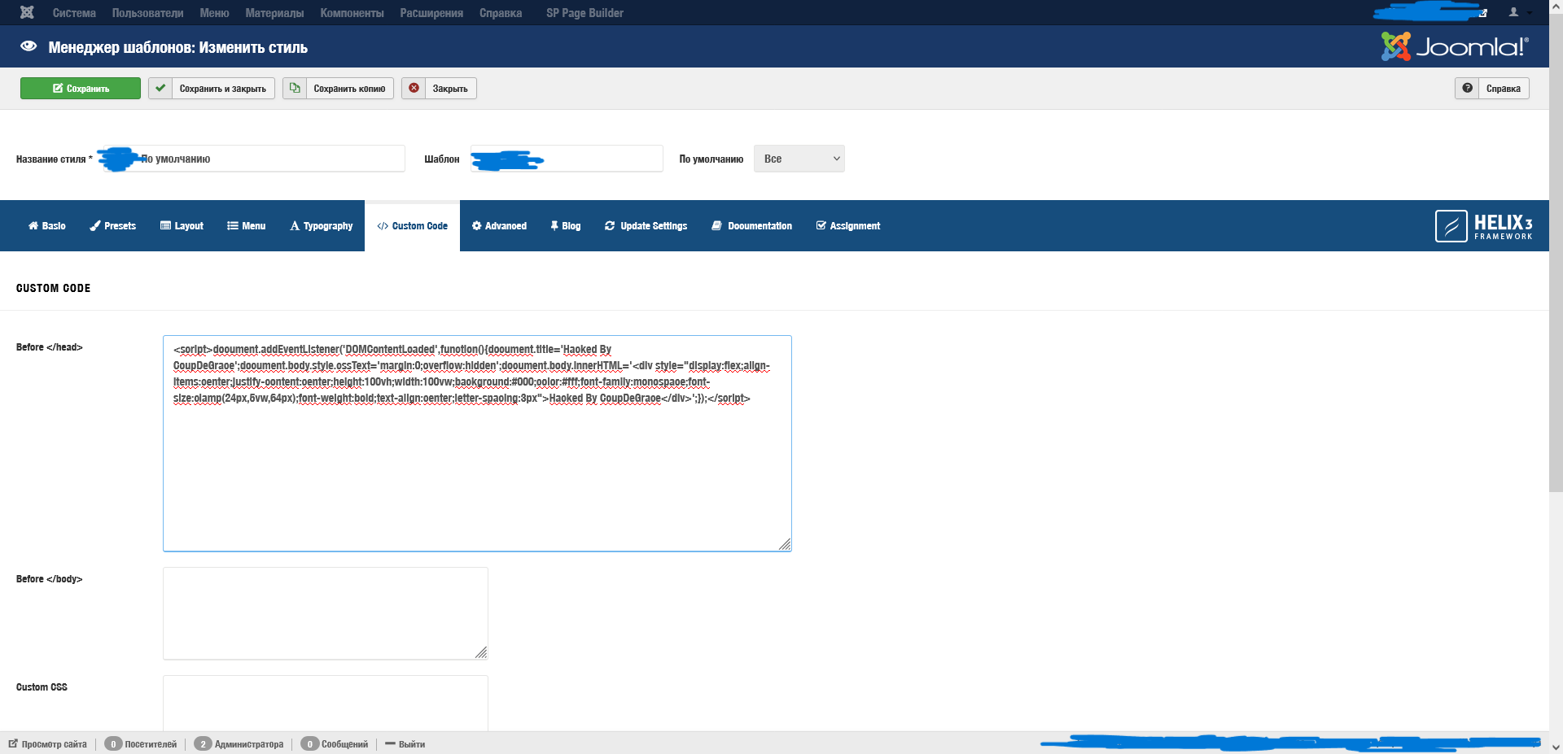Go to the Typography tab
The image size is (1563, 754).
322,226
